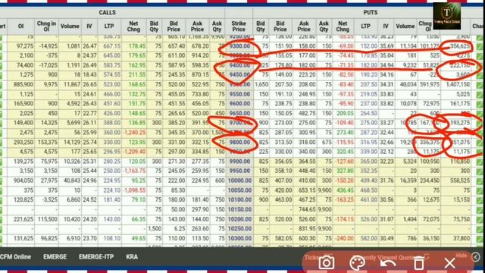
Task: Open strike price 10200.00
Action: coord(239,219)
